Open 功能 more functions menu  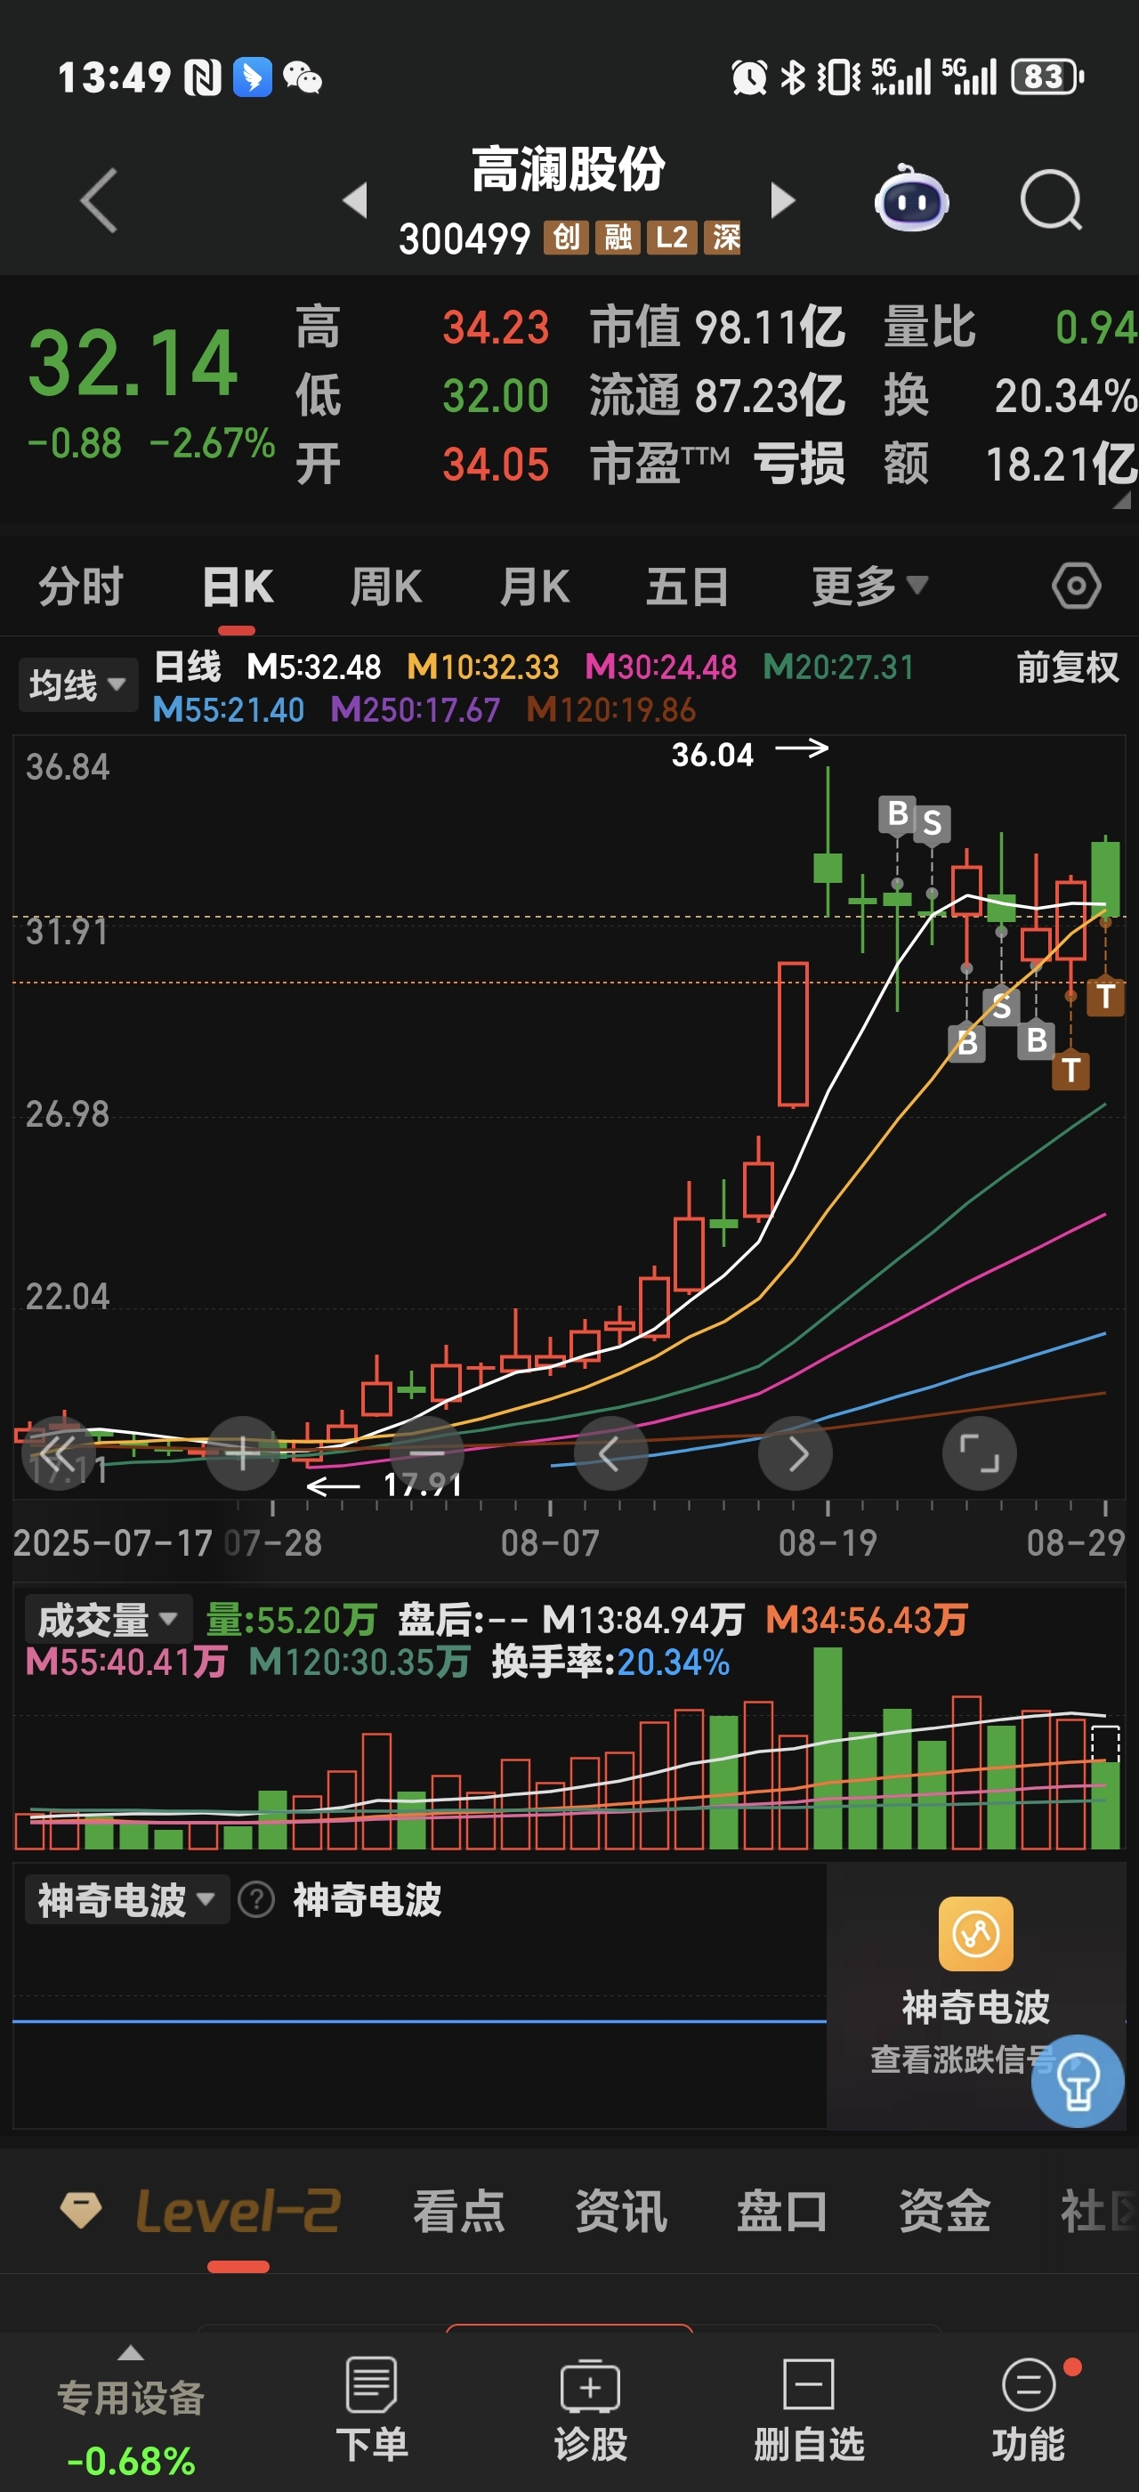point(1029,2409)
